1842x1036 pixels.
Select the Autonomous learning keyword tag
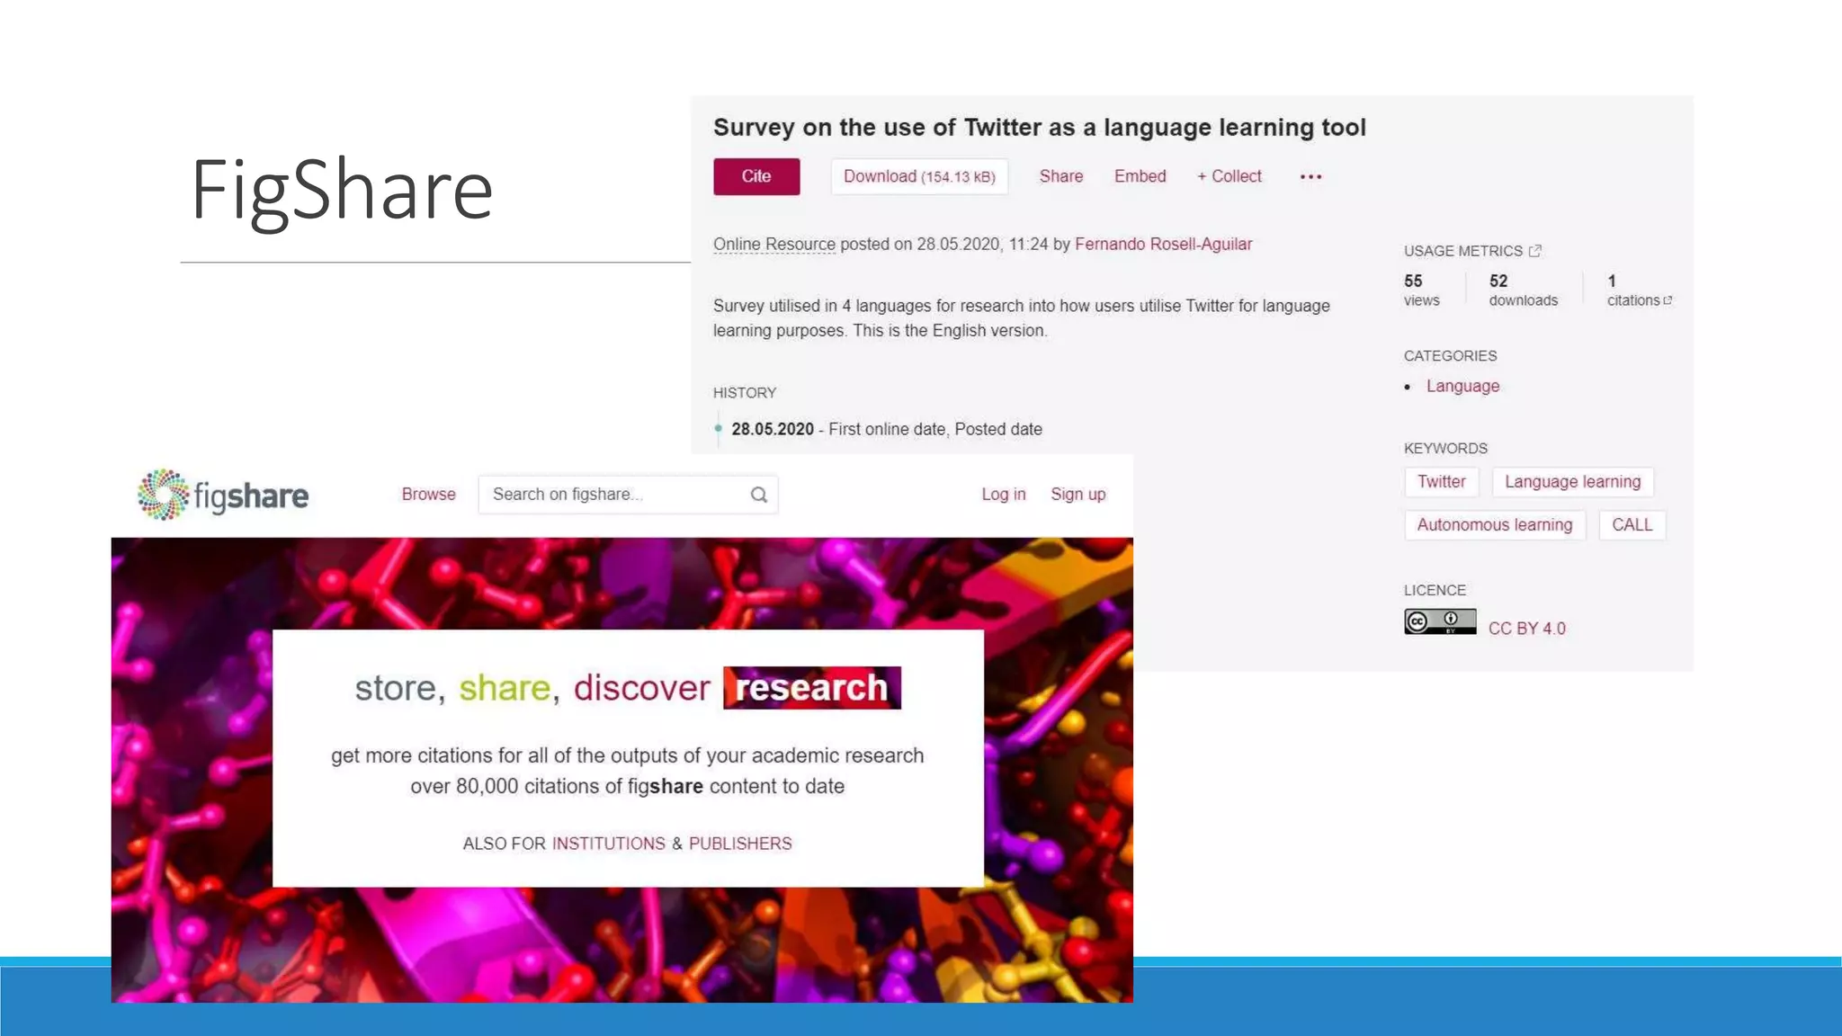[x=1495, y=525]
